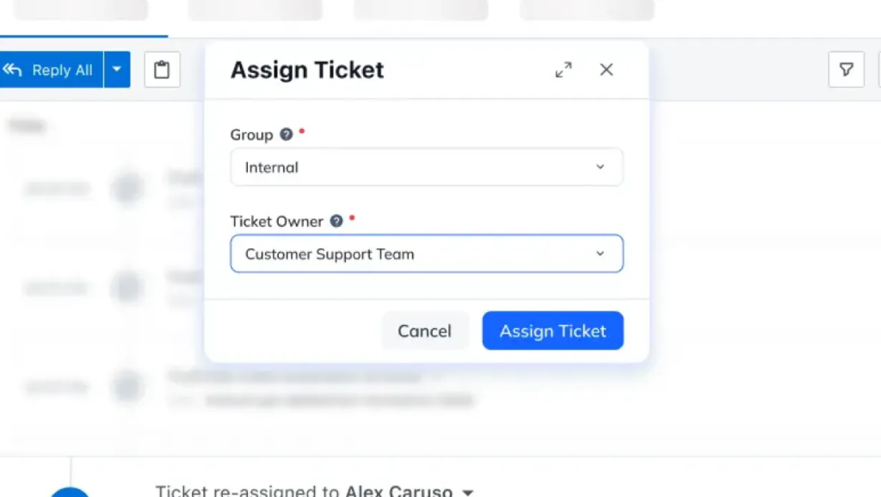This screenshot has width=881, height=497.
Task: Click the reply-all arrows icon in the toolbar
Action: pyautogui.click(x=12, y=70)
